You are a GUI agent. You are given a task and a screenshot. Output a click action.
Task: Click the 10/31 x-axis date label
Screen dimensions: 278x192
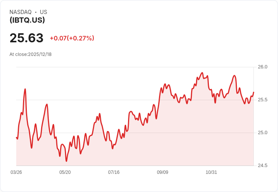point(211,172)
